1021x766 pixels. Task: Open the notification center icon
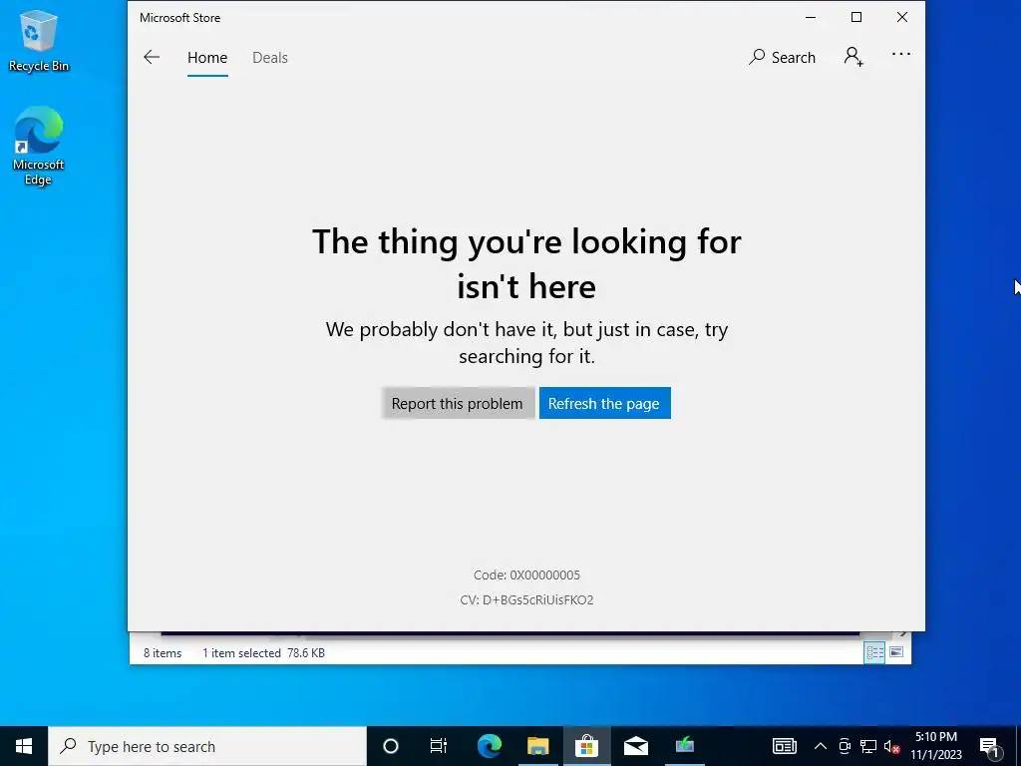989,746
